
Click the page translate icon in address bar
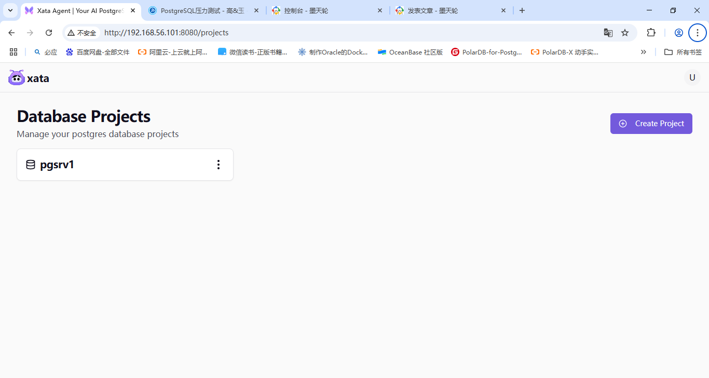point(608,32)
